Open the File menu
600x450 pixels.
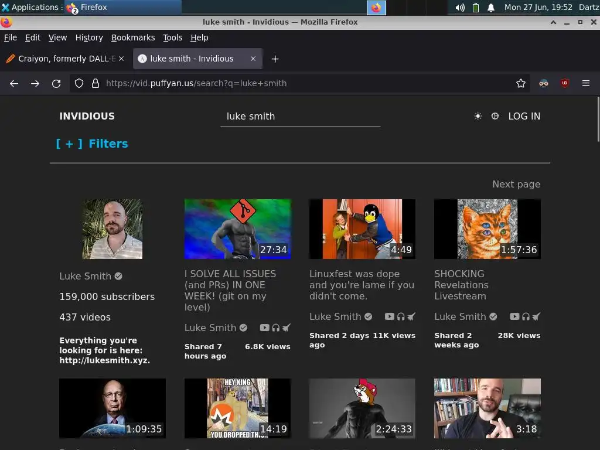[x=11, y=37]
